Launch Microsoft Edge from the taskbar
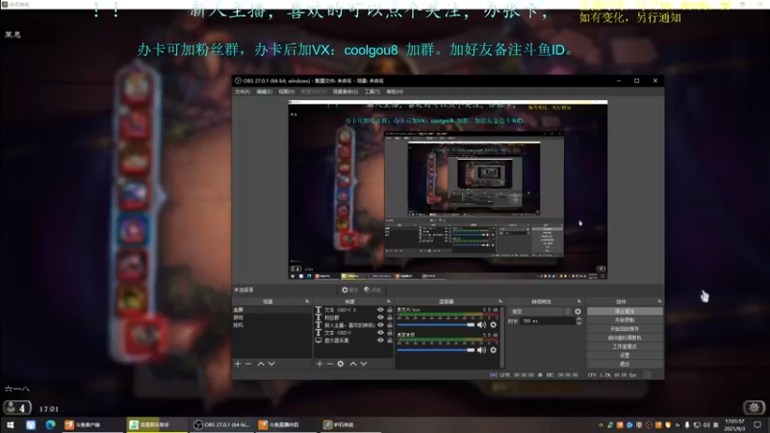Screen dimensions: 770x433 50,424
